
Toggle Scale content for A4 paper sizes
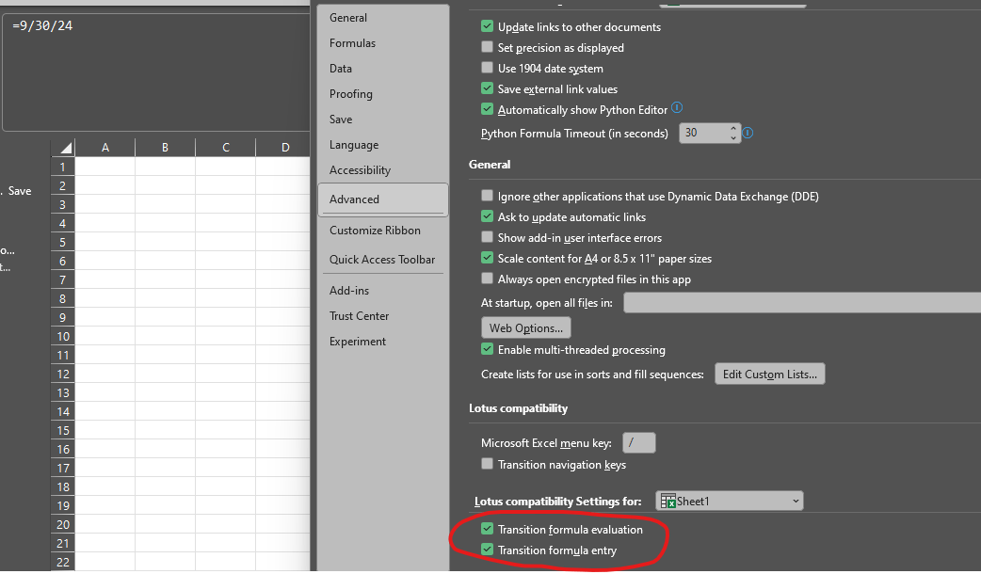[487, 258]
